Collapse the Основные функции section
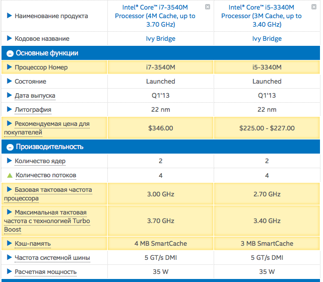The height and width of the screenshot is (282, 323). click(x=10, y=53)
